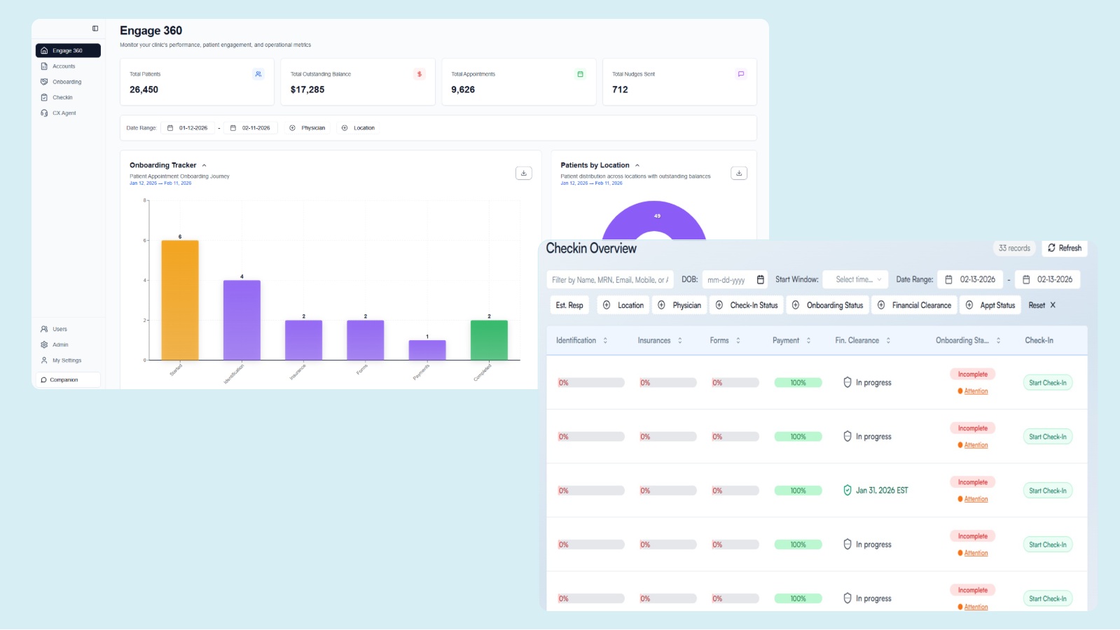
Task: Collapse the sidebar using the panel icon
Action: tap(95, 29)
